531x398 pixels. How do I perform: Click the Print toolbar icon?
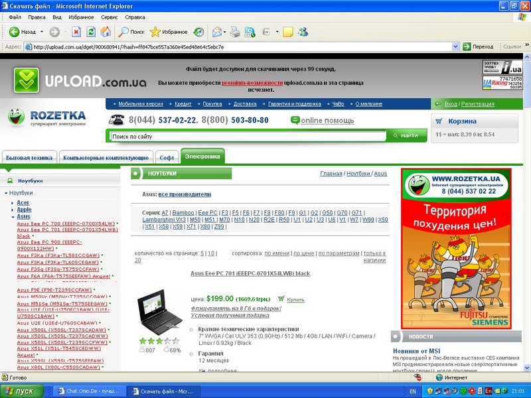[235, 32]
